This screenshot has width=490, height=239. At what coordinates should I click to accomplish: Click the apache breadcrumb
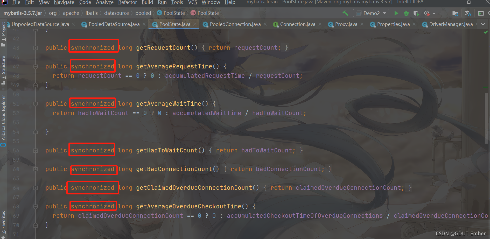pos(71,13)
